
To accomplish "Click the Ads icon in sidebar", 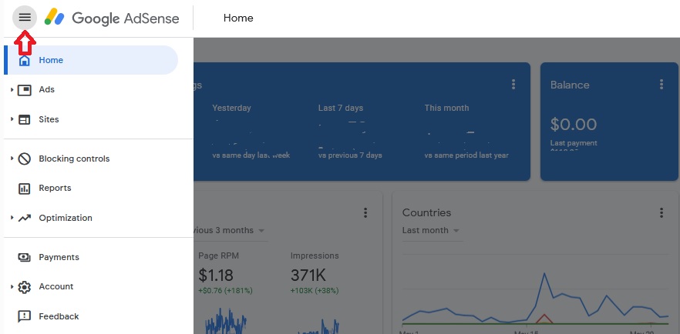I will (x=25, y=90).
